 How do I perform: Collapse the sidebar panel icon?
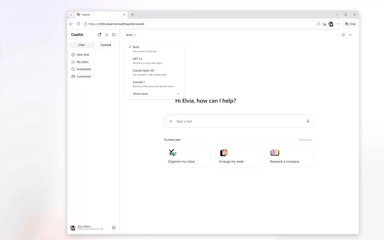click(114, 35)
